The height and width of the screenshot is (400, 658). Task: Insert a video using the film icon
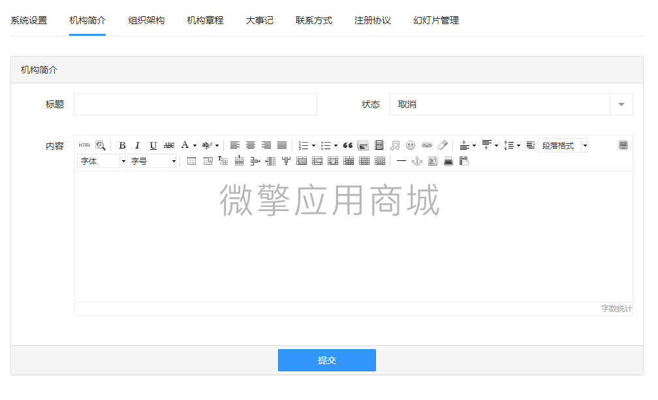[x=379, y=145]
